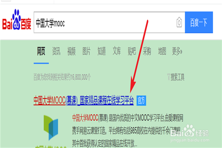222x148 pixels.
Task: Open 搜索工具 filter options
Action: point(178,77)
